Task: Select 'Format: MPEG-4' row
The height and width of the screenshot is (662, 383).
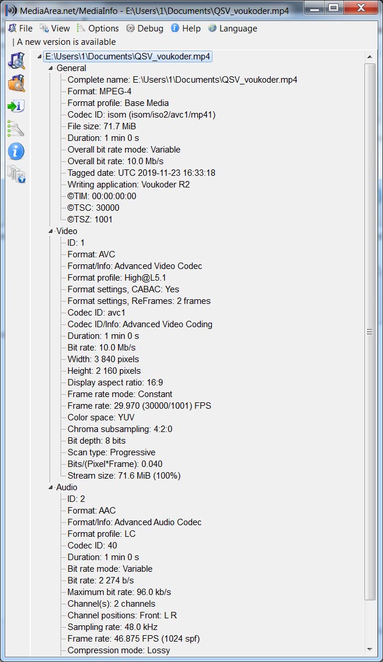Action: pos(100,91)
